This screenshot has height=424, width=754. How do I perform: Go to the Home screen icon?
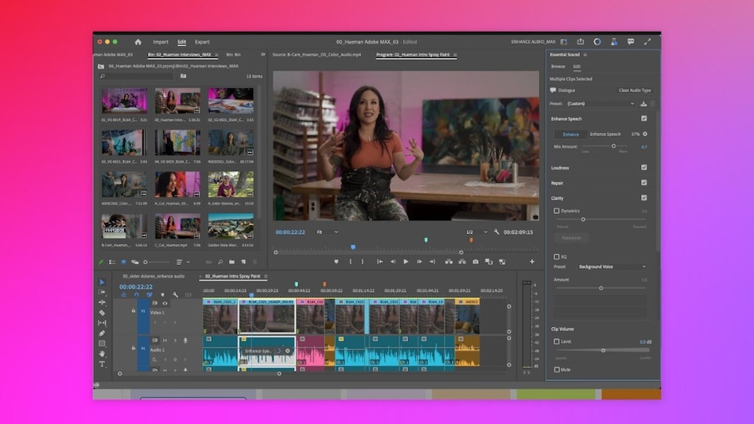point(138,42)
